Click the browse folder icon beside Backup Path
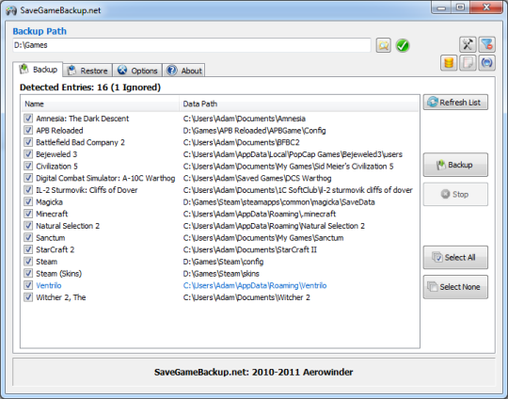The image size is (508, 399). (x=383, y=45)
